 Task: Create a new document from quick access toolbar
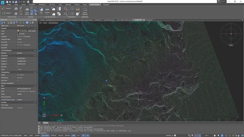click(x=7, y=2)
